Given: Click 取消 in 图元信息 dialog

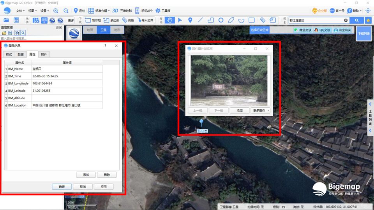Looking at the screenshot, I should click(83, 187).
